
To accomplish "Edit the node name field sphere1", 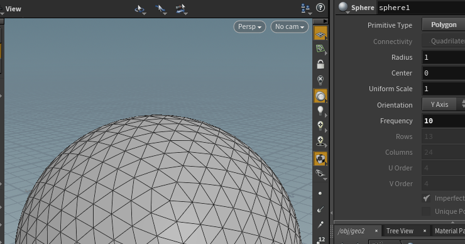I will pos(421,8).
